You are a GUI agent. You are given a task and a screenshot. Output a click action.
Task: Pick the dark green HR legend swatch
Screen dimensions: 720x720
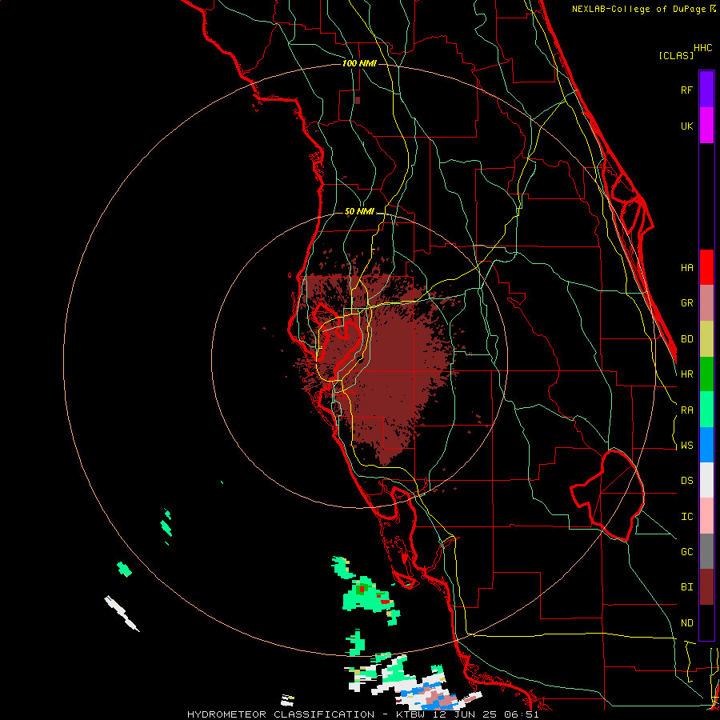click(706, 374)
